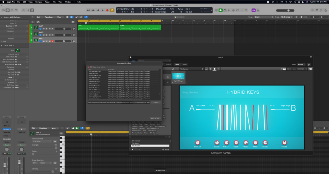Add new track with plus button

(x=33, y=22)
